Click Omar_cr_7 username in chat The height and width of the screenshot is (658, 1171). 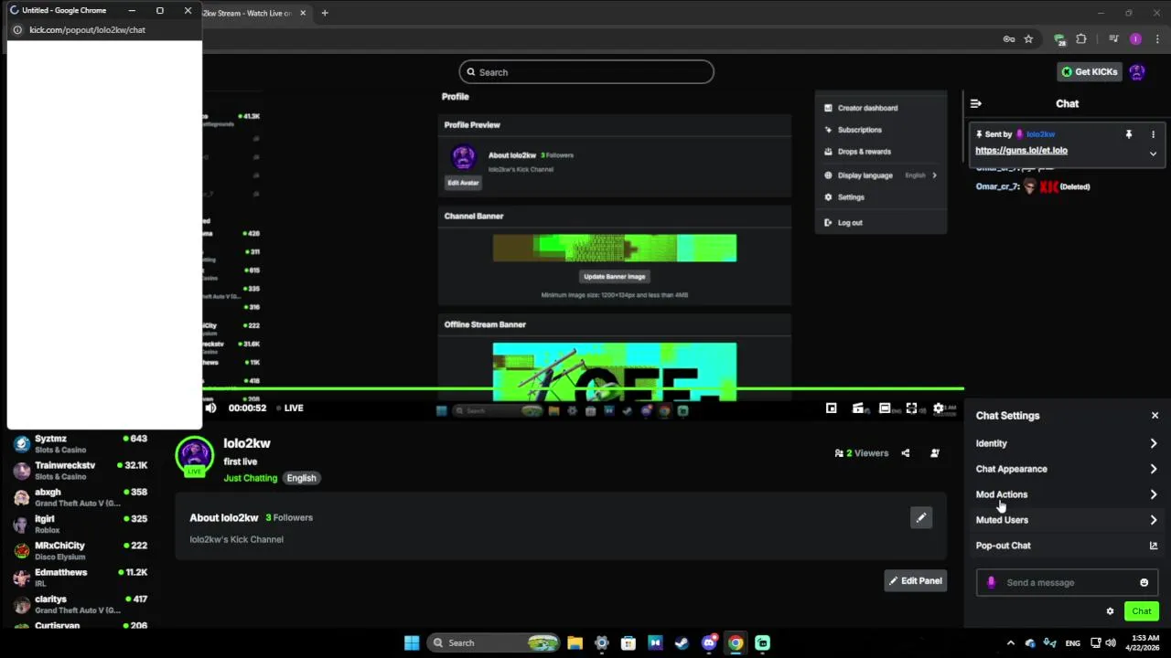coord(997,186)
